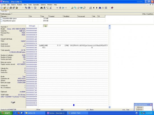Click the Find Hex Values icon
The width and height of the screenshot is (154, 115).
tap(45, 8)
